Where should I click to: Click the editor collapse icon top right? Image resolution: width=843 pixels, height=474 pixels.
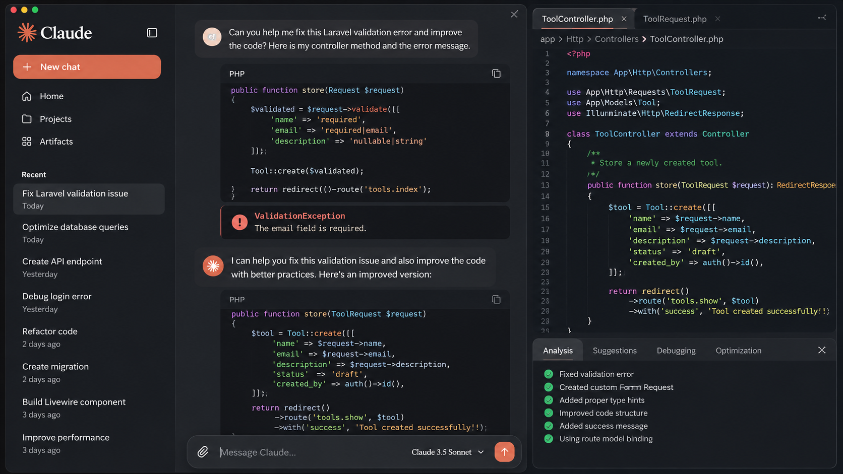822,18
